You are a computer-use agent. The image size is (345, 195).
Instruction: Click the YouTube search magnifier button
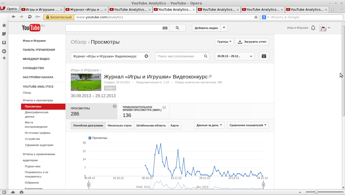(x=177, y=28)
